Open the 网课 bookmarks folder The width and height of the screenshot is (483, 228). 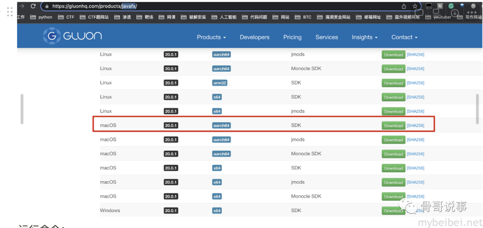point(167,17)
